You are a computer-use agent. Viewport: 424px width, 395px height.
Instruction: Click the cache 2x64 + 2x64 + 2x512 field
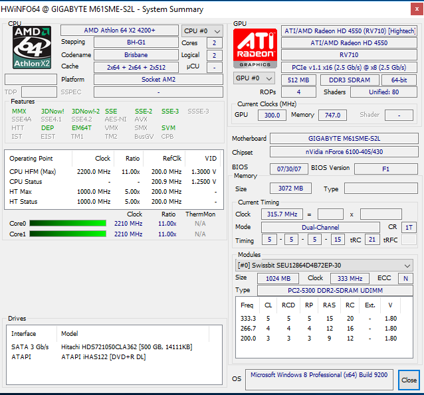pos(136,67)
